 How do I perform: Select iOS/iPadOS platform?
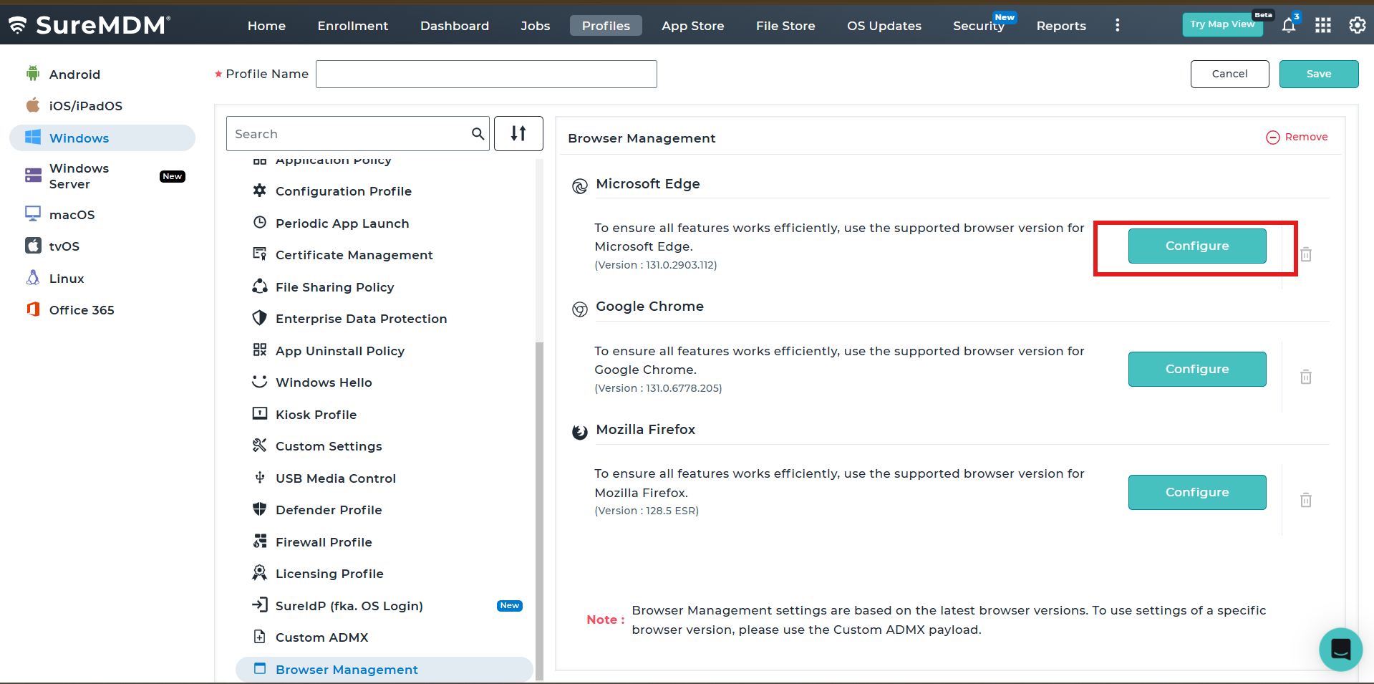[x=75, y=106]
